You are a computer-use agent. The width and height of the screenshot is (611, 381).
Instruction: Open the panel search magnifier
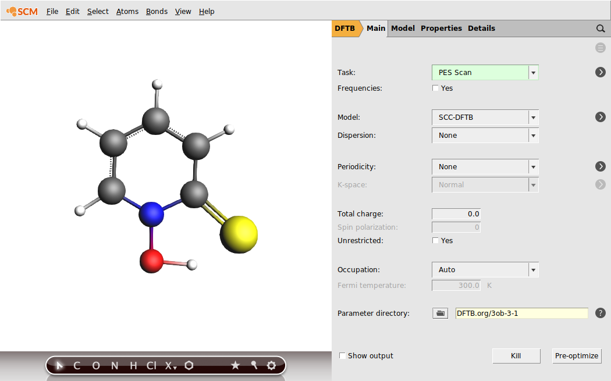(x=601, y=29)
